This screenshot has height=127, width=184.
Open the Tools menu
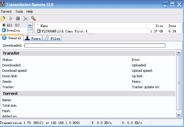(19, 12)
